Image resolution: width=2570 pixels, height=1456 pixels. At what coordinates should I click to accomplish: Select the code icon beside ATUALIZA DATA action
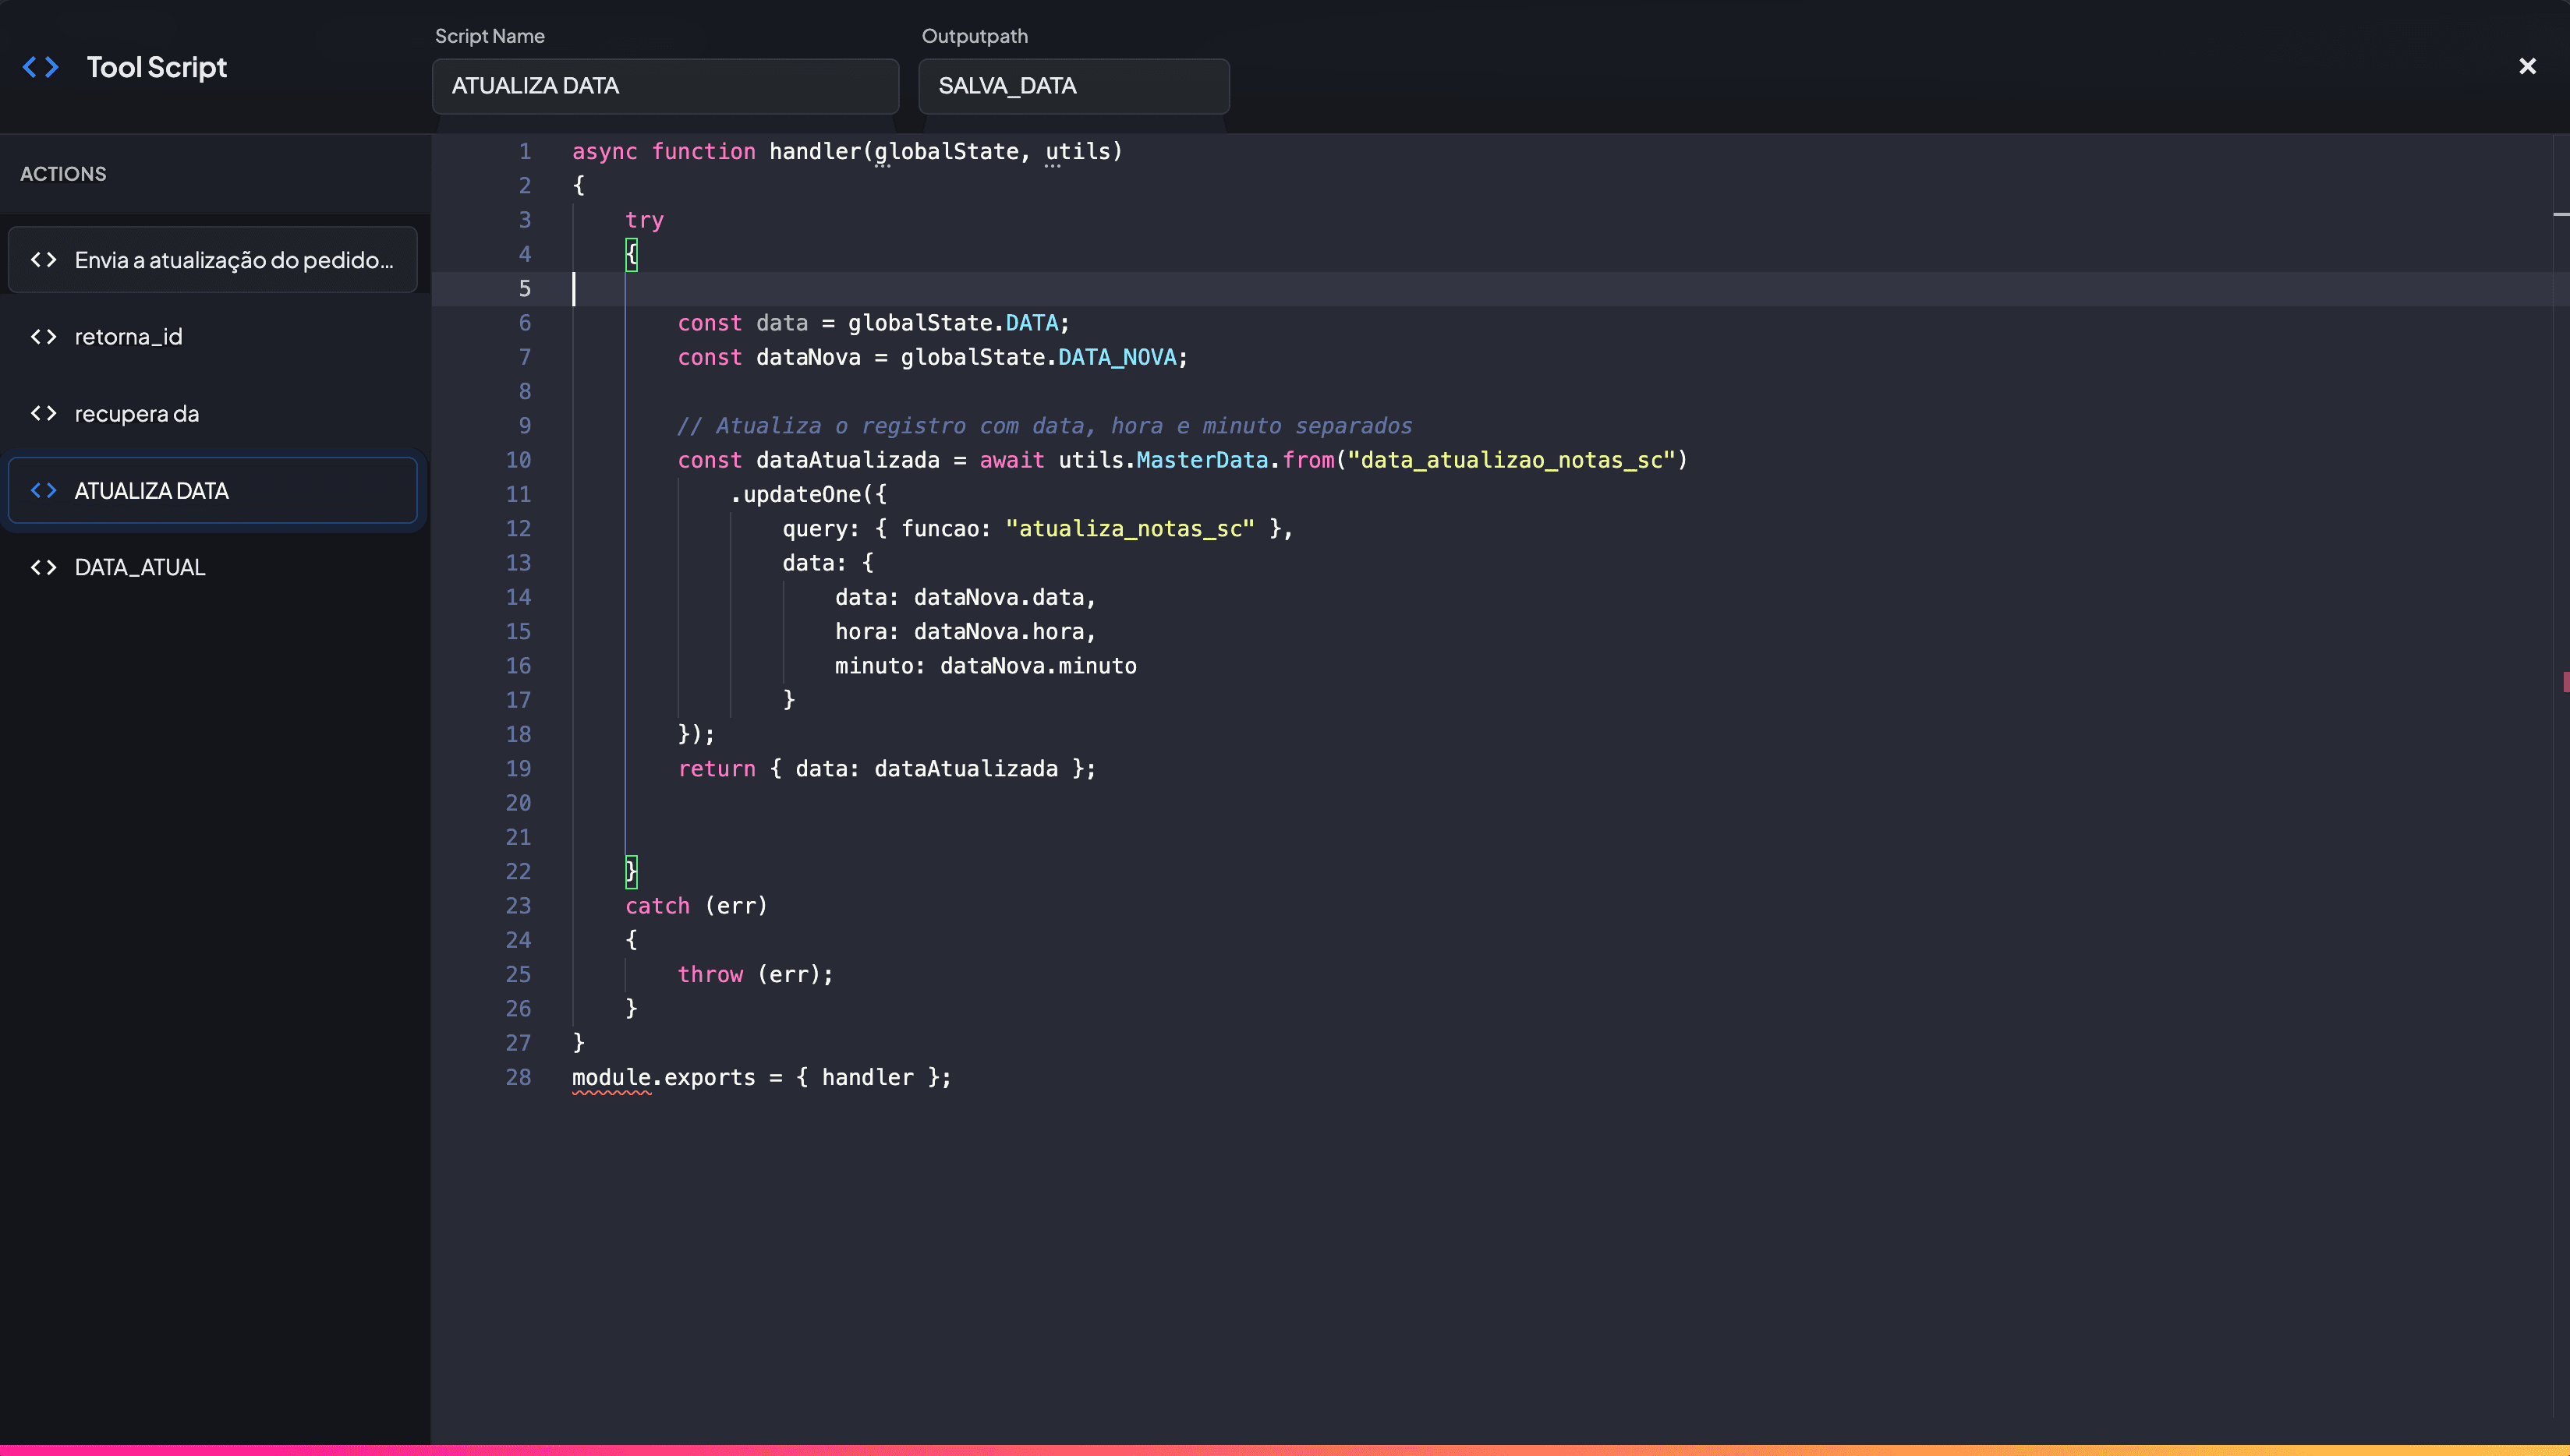pos(44,490)
